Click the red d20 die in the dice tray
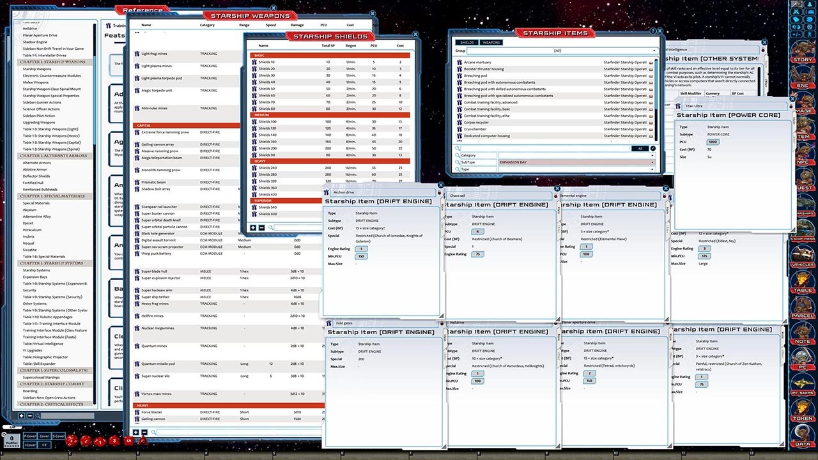 (72, 441)
